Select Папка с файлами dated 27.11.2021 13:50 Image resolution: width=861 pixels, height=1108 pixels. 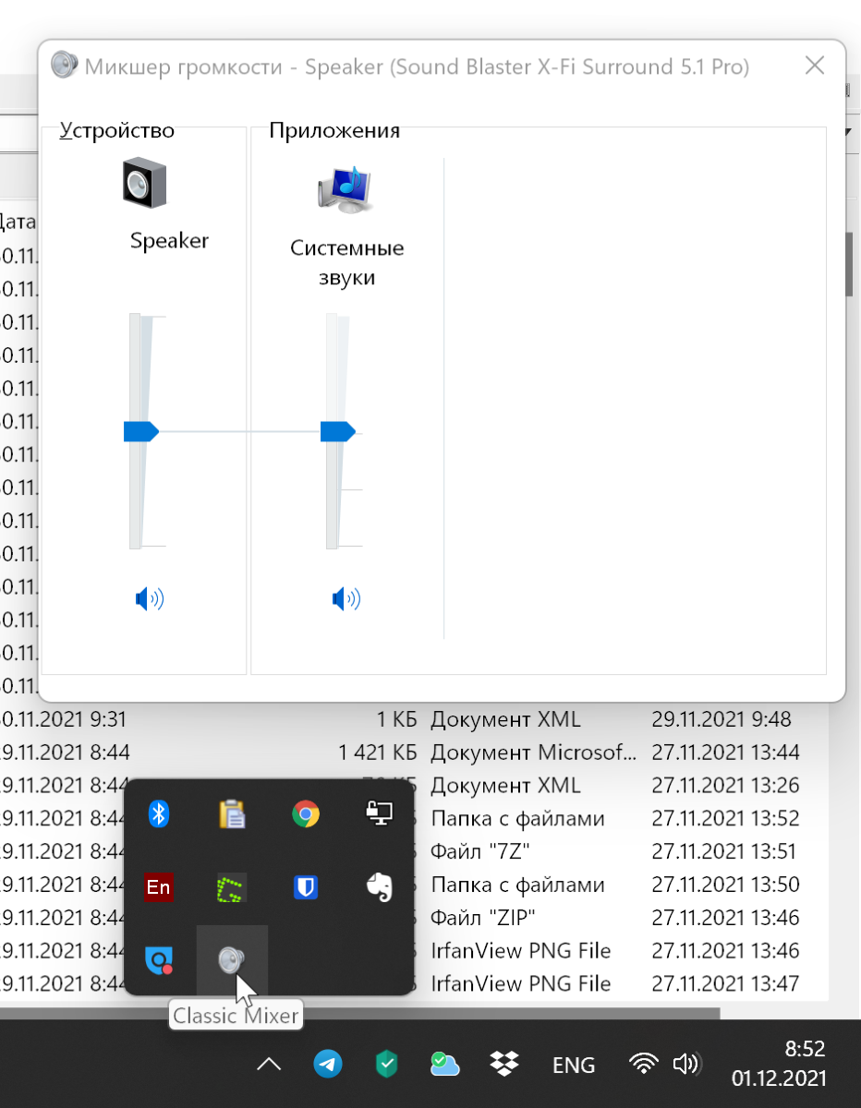point(517,885)
